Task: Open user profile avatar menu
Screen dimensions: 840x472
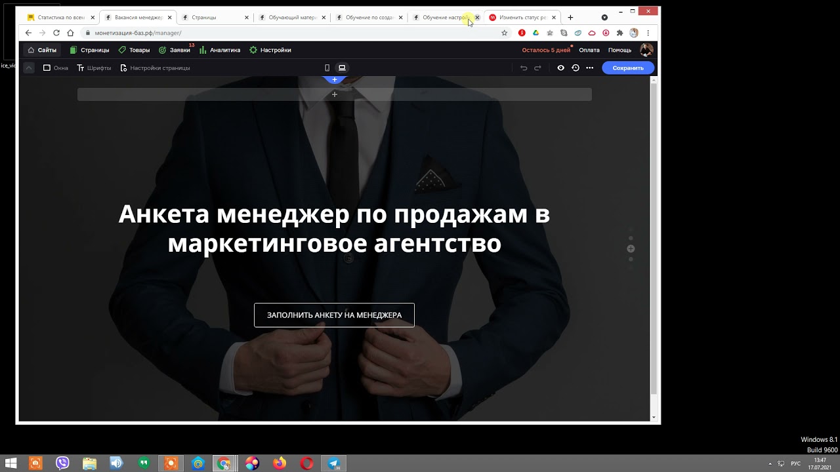Action: pos(646,50)
